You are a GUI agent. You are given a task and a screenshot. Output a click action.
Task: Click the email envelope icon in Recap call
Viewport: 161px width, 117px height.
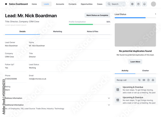tap(144, 80)
